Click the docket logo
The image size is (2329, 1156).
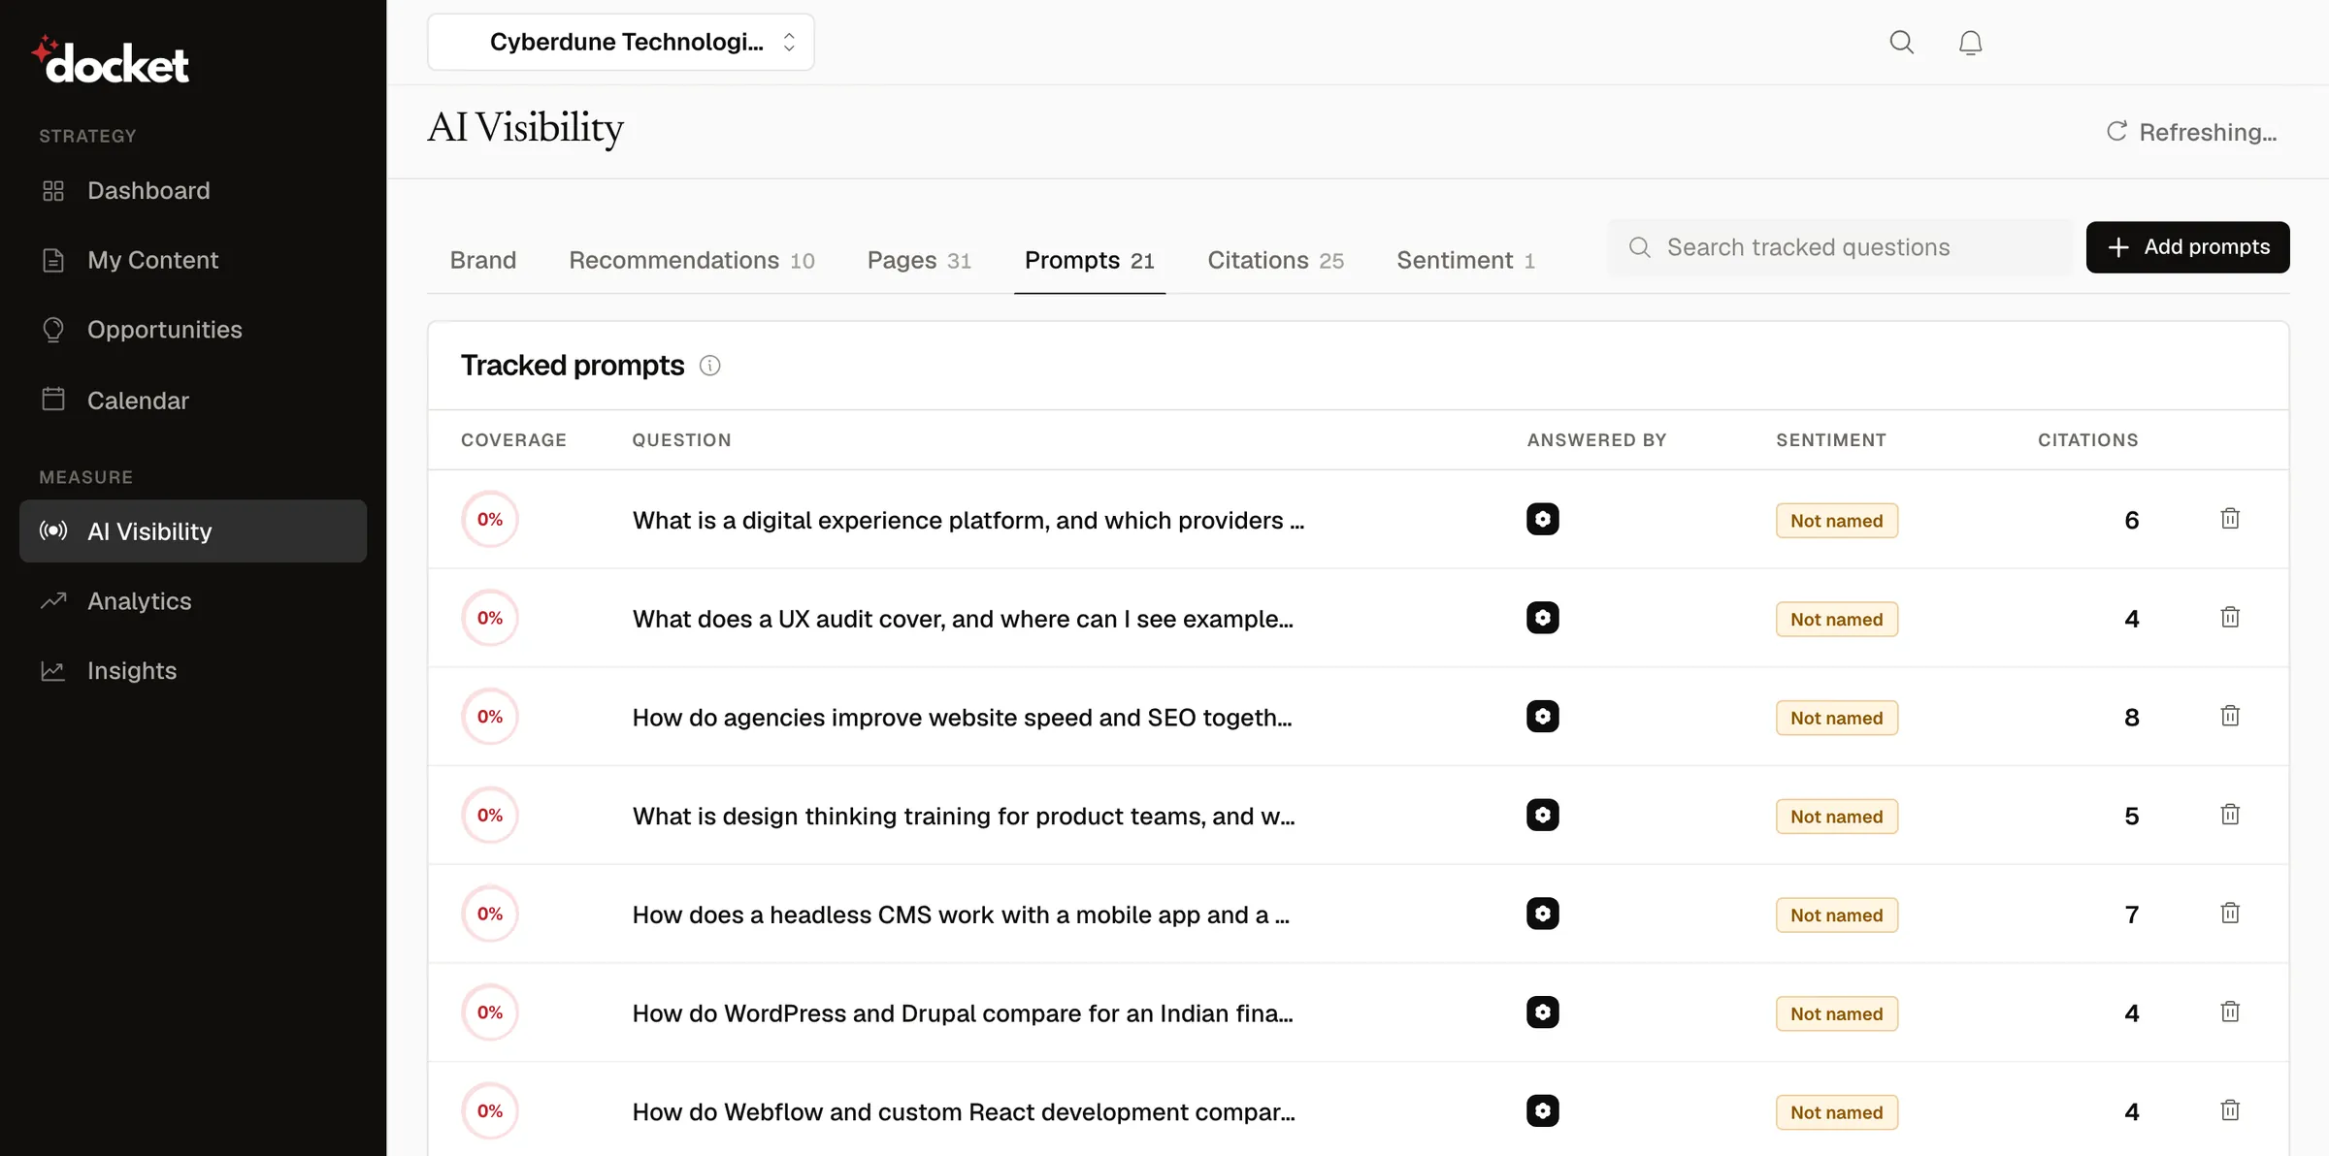coord(111,60)
